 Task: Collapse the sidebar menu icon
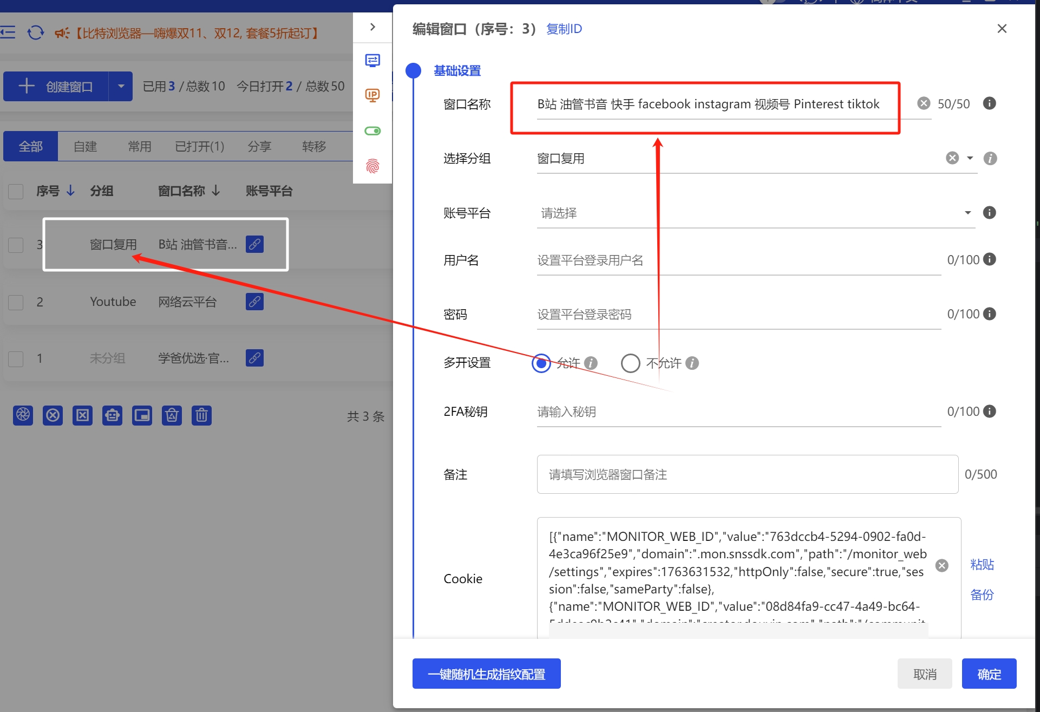coord(8,32)
